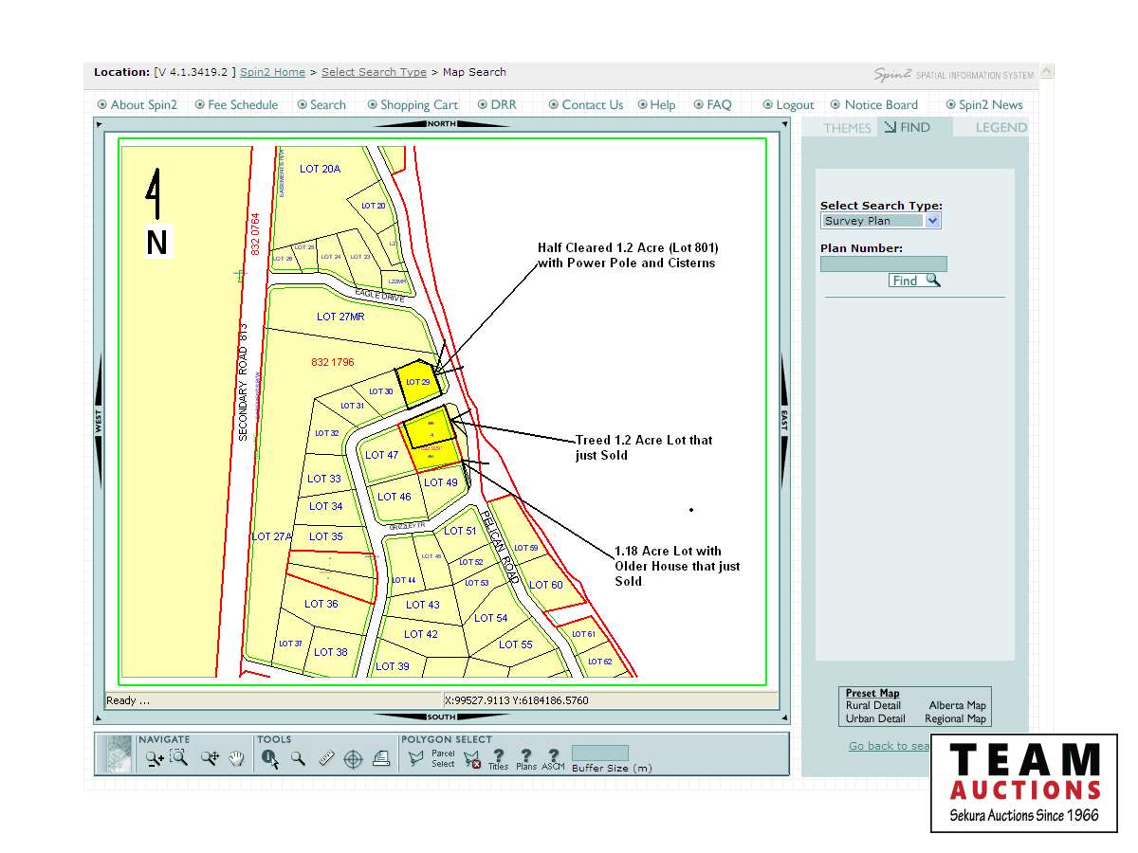This screenshot has width=1138, height=853.
Task: Select the zoom in navigate tool
Action: (x=154, y=758)
